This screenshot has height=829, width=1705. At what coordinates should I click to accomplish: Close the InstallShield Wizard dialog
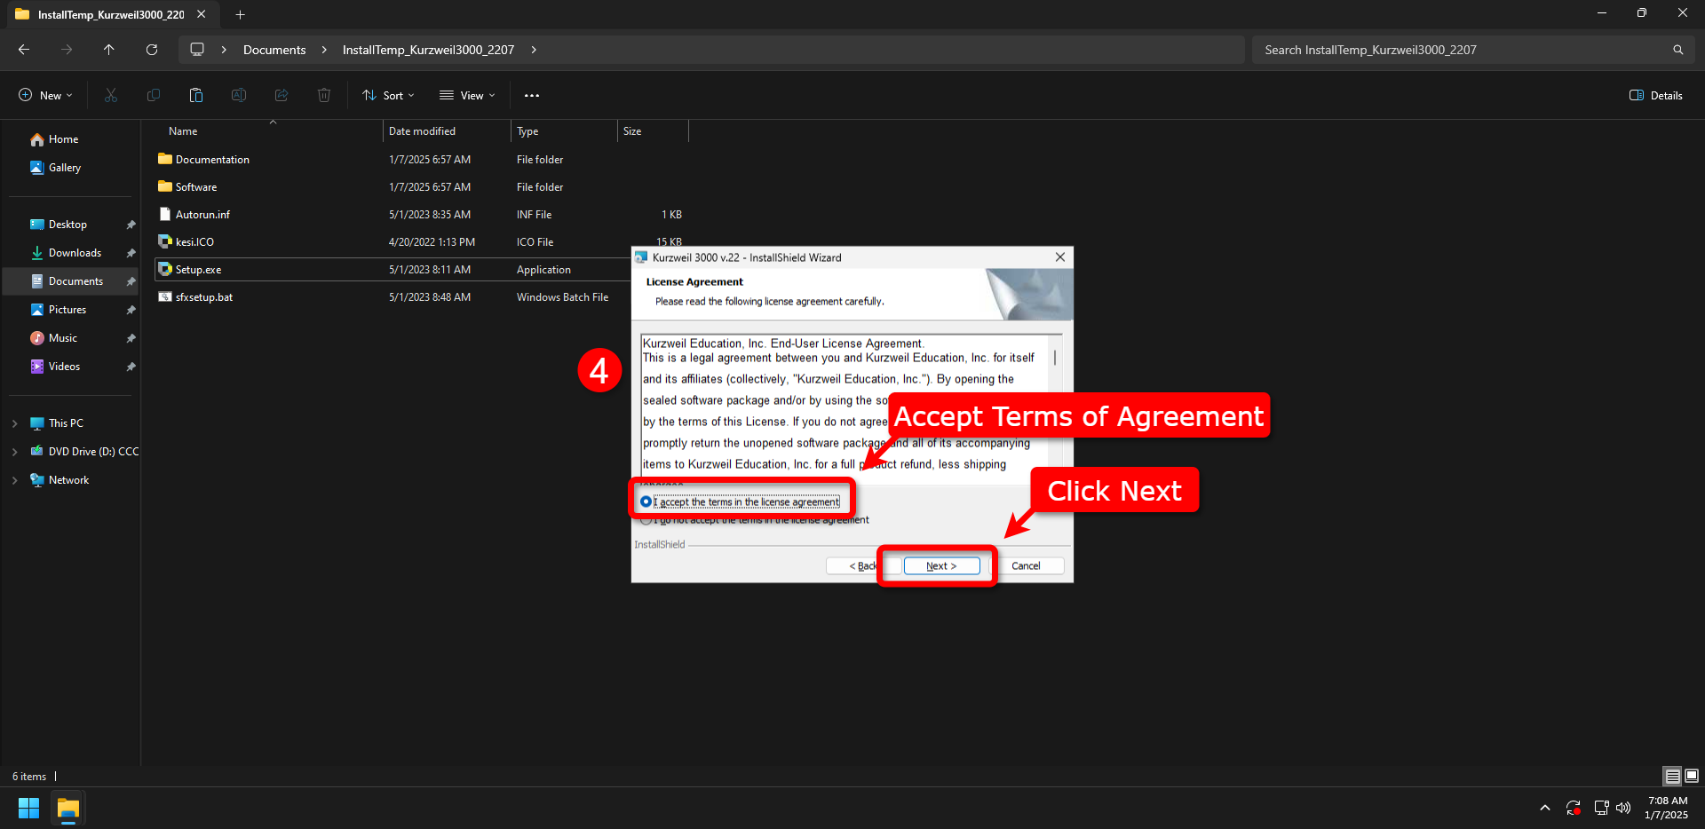coord(1059,257)
